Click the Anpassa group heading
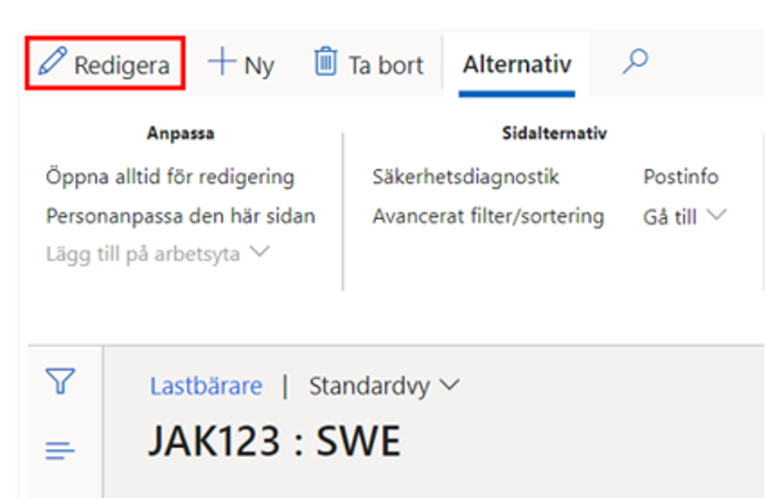This screenshot has height=499, width=765. [180, 133]
